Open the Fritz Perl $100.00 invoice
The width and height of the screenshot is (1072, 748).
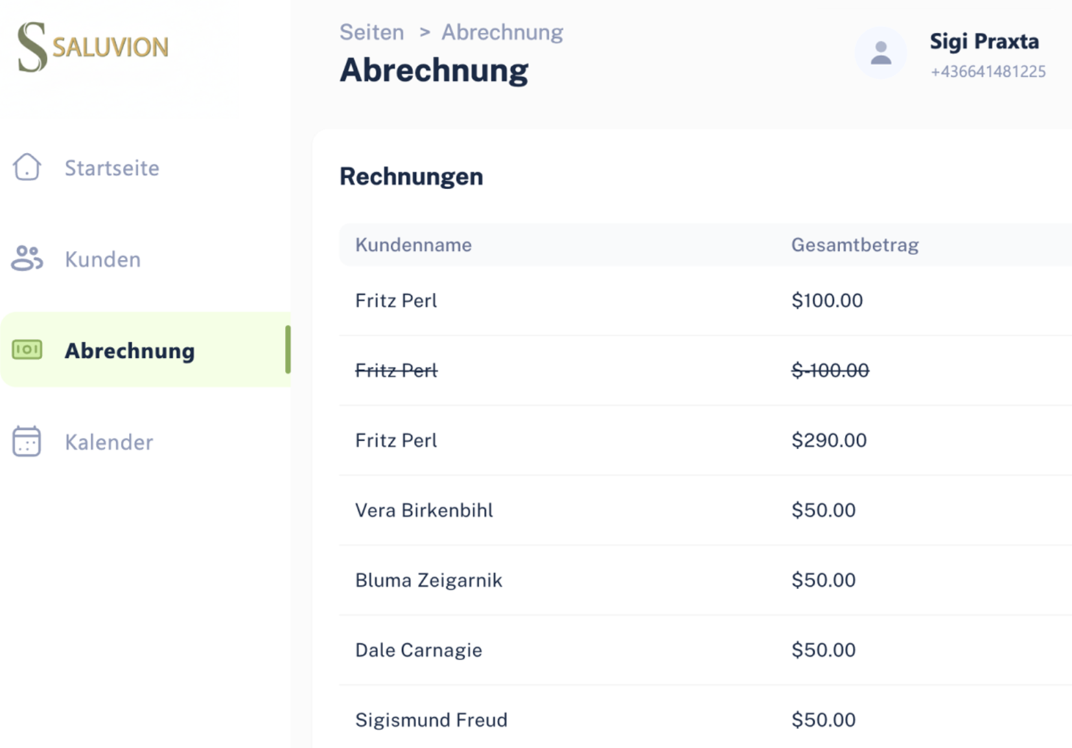pos(396,300)
